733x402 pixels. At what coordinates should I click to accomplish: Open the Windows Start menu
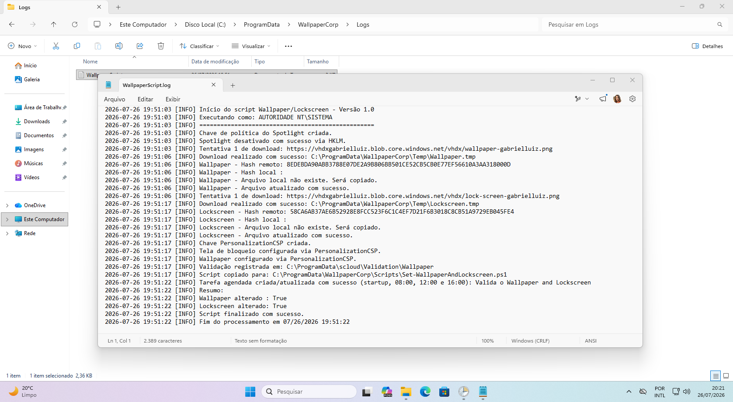(250, 392)
